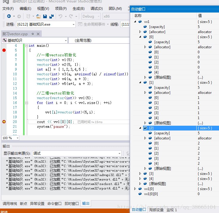Select the vv1 top-level [capacity] row

tap(176, 27)
